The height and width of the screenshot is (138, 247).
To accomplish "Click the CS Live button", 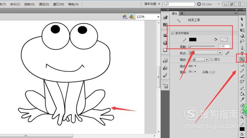I will tap(205, 4).
